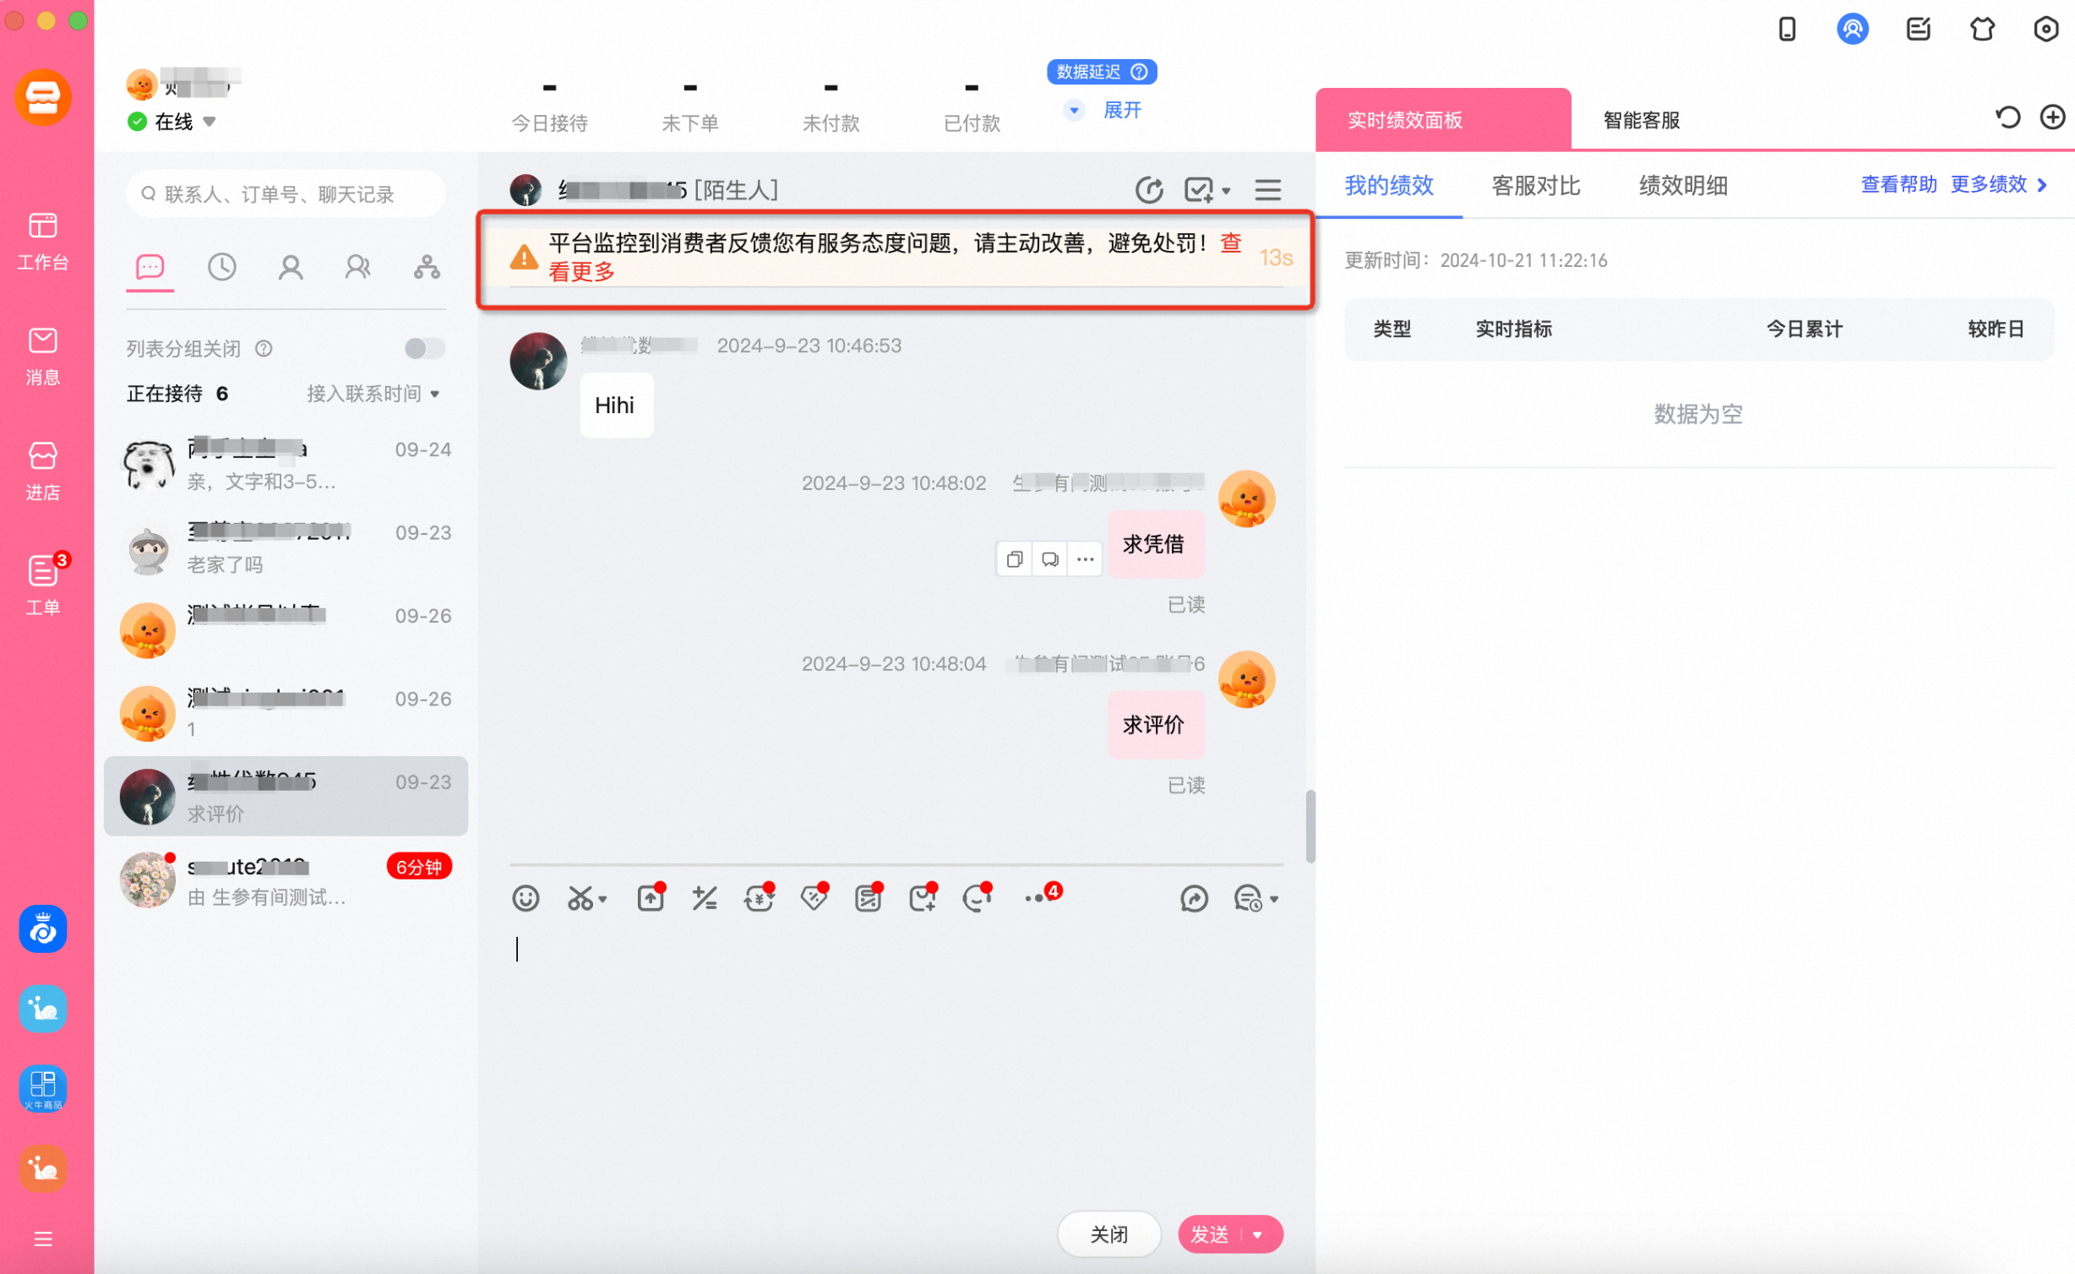The image size is (2075, 1274).
Task: Open chat history clock-refresh icon in chat header
Action: pyautogui.click(x=1149, y=190)
